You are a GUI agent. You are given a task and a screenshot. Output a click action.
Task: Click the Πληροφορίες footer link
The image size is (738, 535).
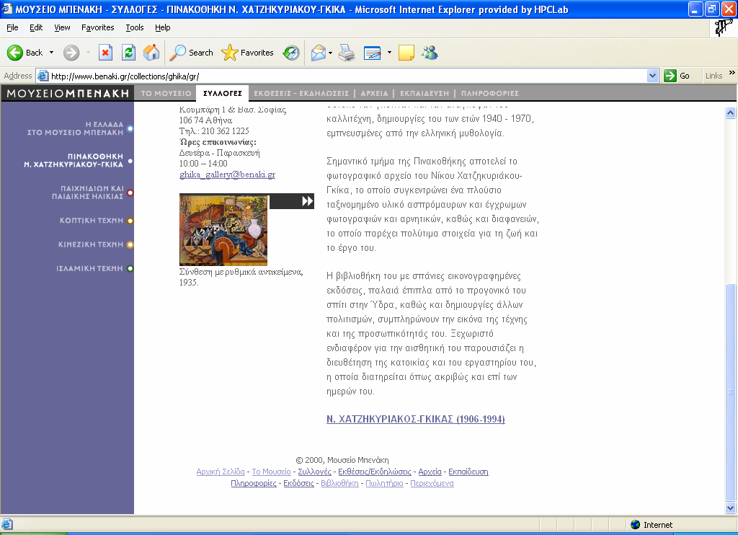[254, 483]
